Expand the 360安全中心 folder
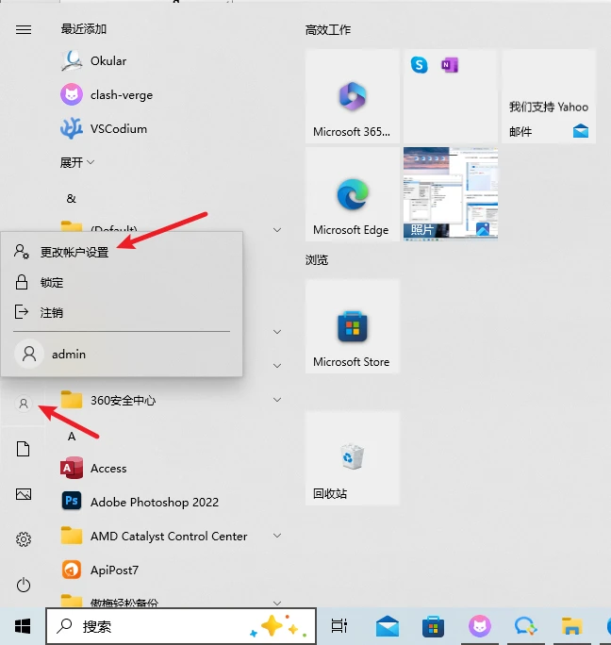This screenshot has height=645, width=611. tap(277, 400)
